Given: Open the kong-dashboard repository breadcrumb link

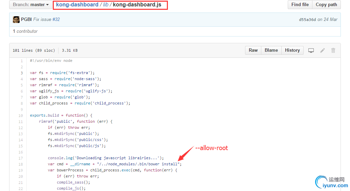Looking at the screenshot, I should click(x=77, y=5).
